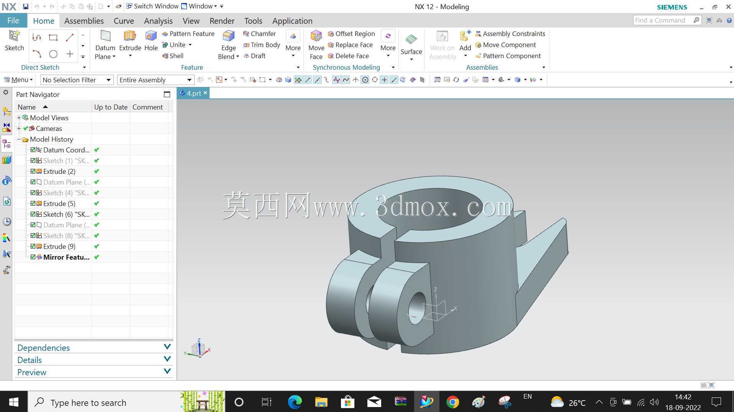Select the Arc sketch tool

pos(37,54)
